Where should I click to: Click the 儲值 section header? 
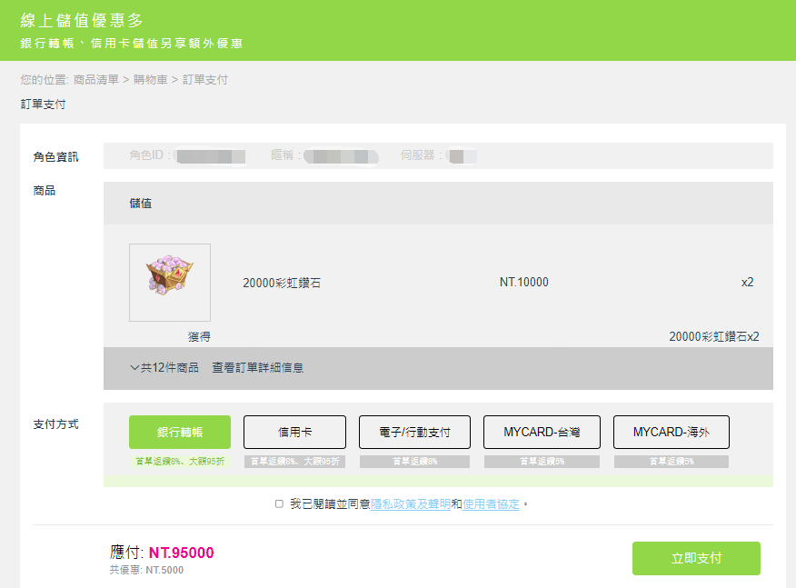coord(141,204)
